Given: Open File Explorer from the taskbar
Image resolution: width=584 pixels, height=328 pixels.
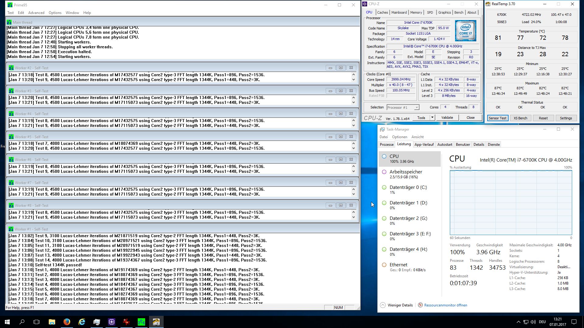Looking at the screenshot, I should tap(52, 322).
